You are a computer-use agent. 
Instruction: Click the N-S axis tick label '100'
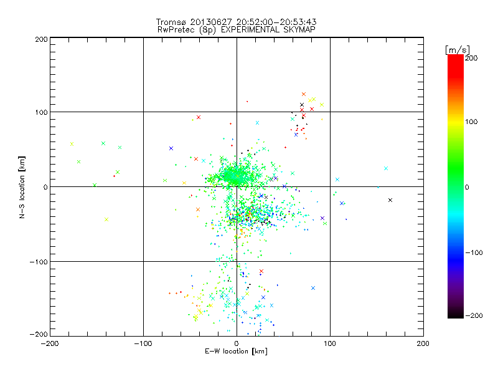(41, 112)
